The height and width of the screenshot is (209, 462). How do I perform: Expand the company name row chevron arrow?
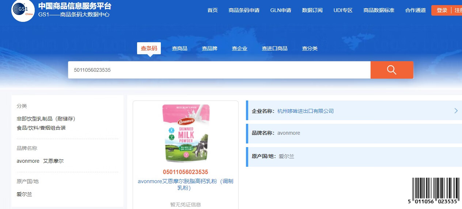[456, 111]
